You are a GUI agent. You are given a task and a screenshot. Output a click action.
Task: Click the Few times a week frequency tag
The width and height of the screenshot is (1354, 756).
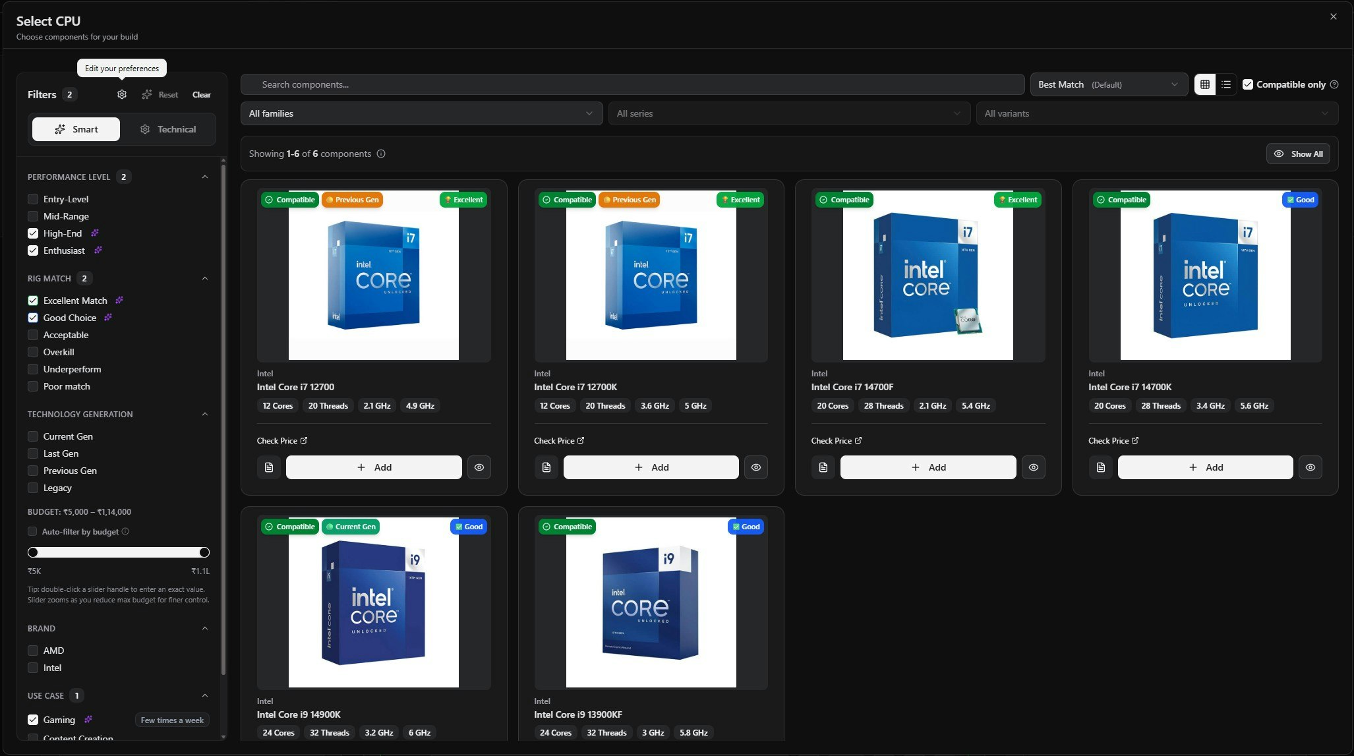pos(172,720)
